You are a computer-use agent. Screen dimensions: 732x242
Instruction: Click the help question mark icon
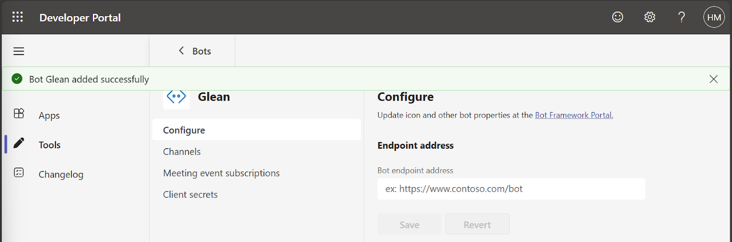point(682,17)
